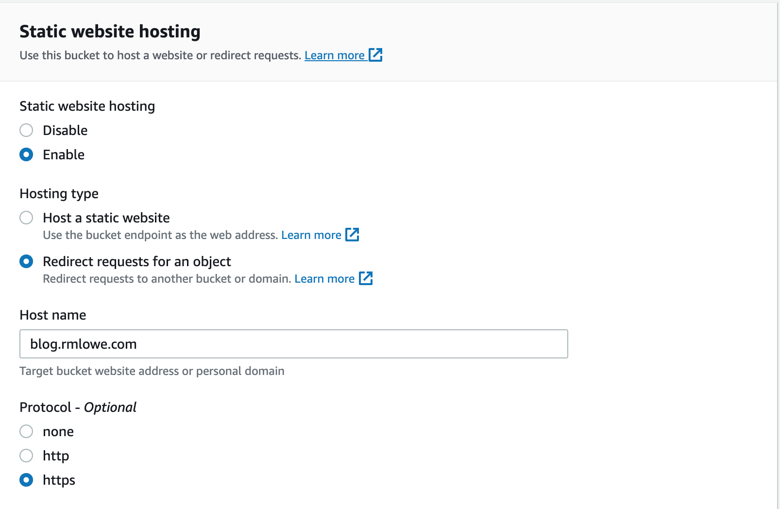The image size is (780, 509).
Task: Set protocol to http
Action: 26,456
